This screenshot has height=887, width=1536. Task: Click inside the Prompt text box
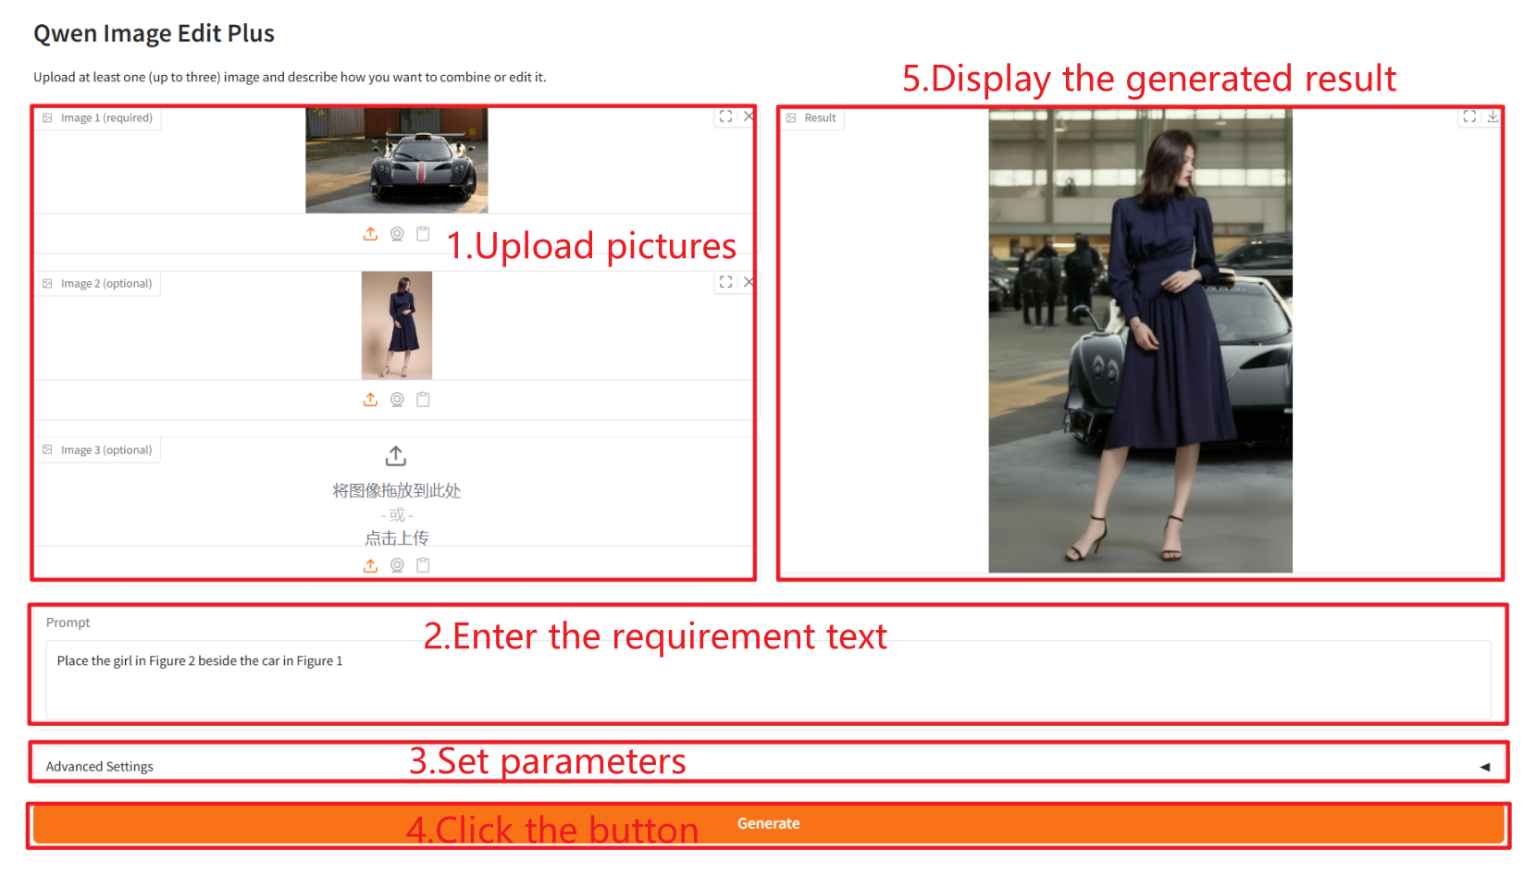[768, 680]
